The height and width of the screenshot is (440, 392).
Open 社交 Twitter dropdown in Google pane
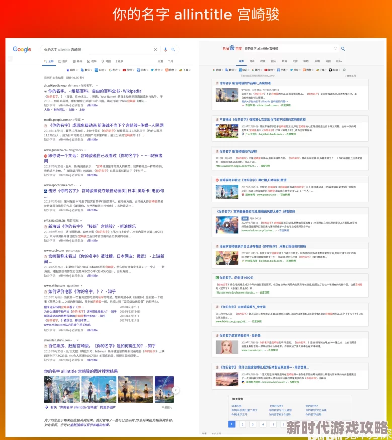click(156, 70)
